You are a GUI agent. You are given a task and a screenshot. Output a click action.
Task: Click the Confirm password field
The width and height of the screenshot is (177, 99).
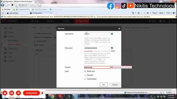tap(97, 67)
